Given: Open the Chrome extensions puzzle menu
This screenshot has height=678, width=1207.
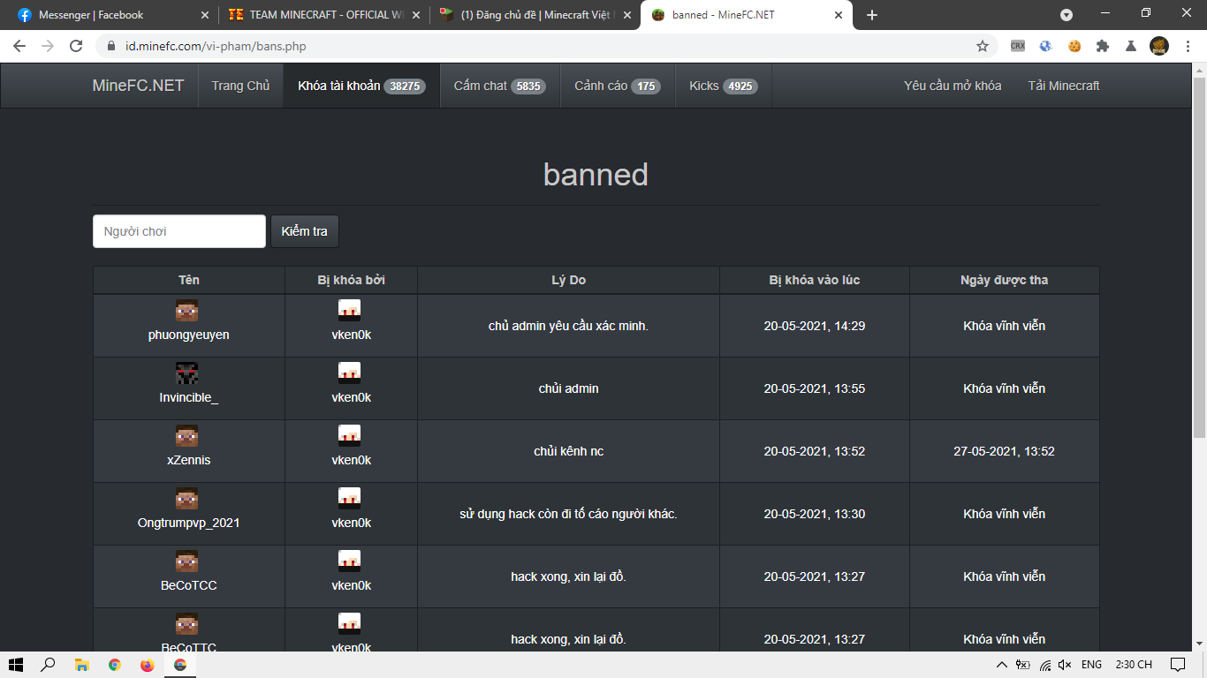Looking at the screenshot, I should (x=1103, y=46).
